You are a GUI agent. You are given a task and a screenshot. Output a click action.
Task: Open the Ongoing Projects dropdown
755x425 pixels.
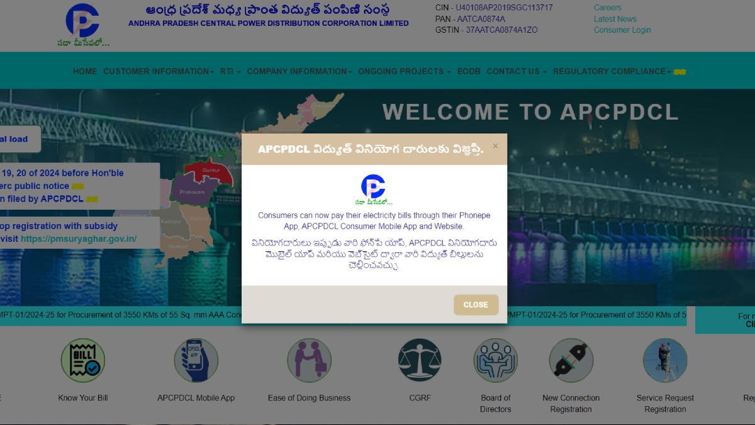pyautogui.click(x=404, y=71)
